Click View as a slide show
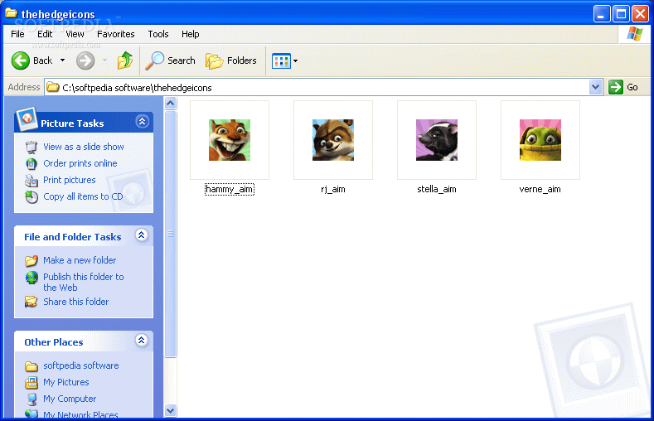 coord(84,147)
